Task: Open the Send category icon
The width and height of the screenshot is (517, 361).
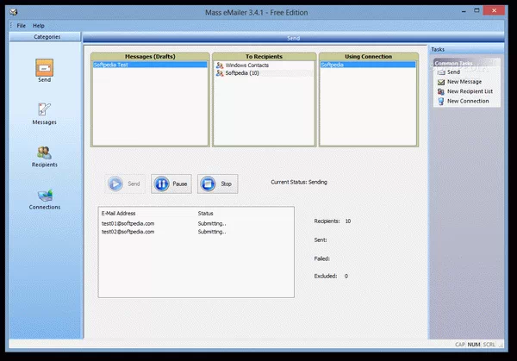Action: click(45, 68)
